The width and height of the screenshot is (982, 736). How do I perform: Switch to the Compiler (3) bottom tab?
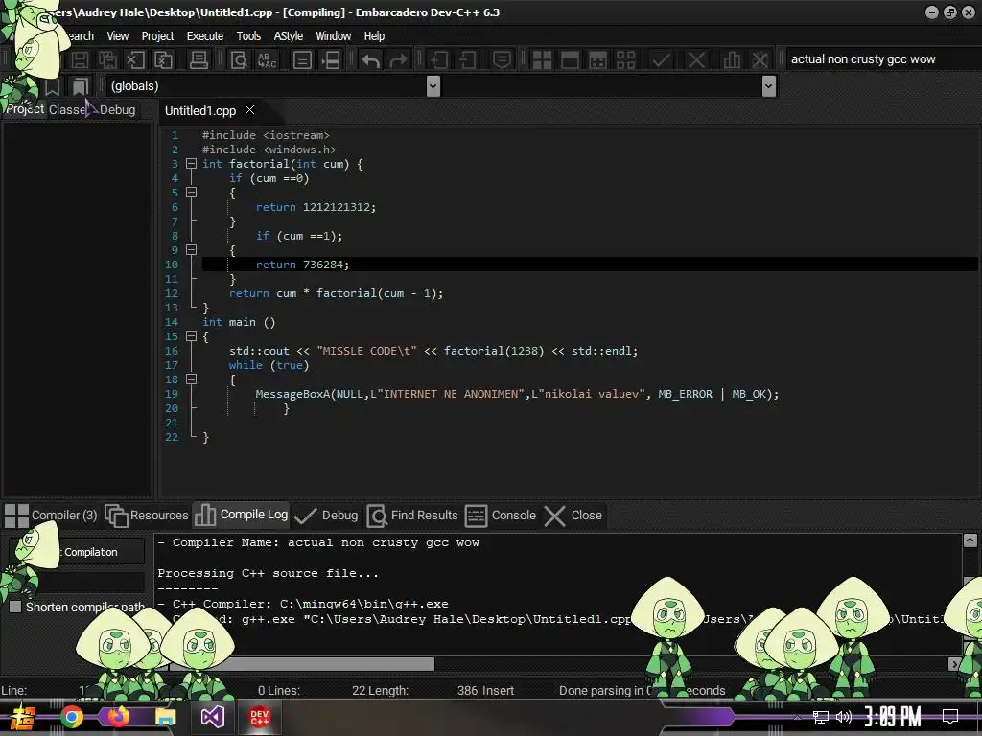click(51, 515)
